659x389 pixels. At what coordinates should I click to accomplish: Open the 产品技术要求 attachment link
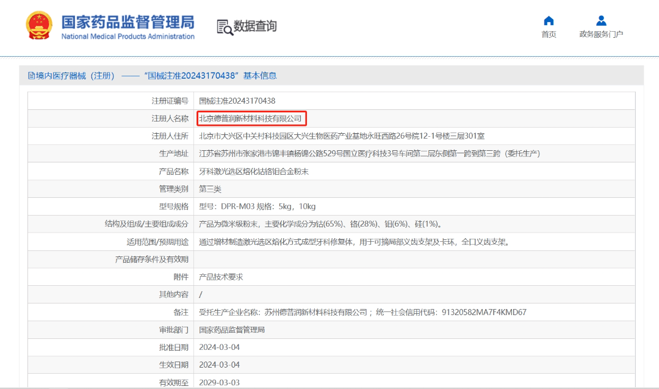click(x=221, y=277)
